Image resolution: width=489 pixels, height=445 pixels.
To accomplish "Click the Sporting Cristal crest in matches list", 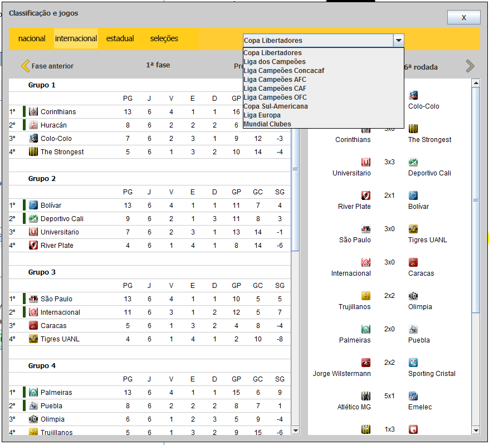I will coord(413,363).
